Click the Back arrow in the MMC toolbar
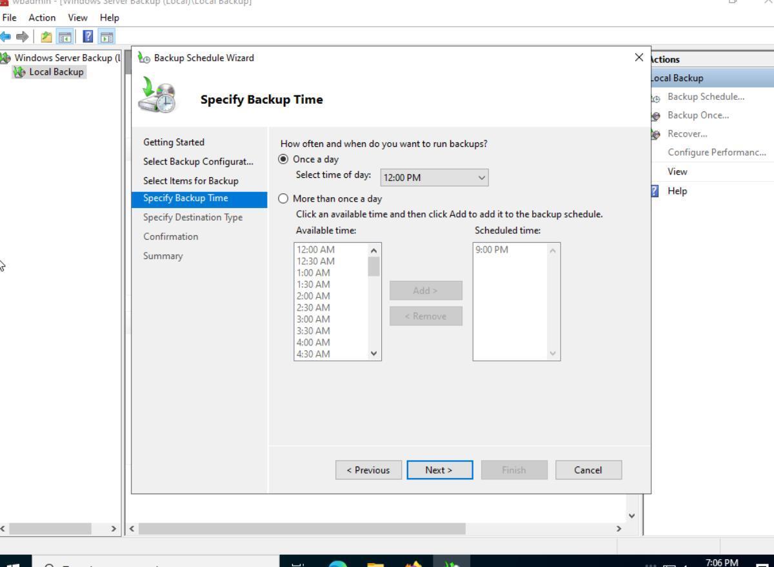774x567 pixels. tap(5, 37)
